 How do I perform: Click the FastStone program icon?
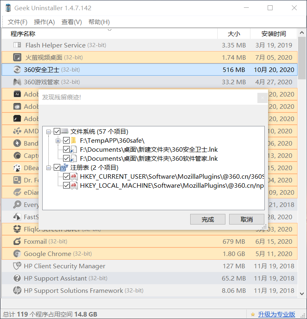coord(17,217)
